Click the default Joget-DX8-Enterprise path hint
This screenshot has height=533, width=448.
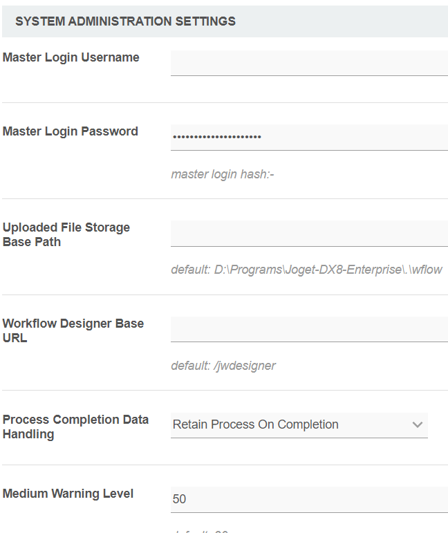tap(306, 270)
